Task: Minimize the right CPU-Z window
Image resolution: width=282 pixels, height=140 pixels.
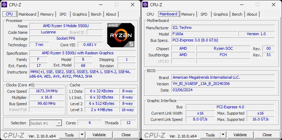Action: [x=241, y=5]
